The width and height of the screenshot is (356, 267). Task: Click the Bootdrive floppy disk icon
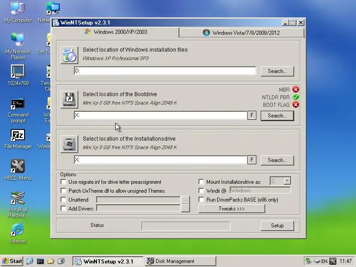click(69, 100)
